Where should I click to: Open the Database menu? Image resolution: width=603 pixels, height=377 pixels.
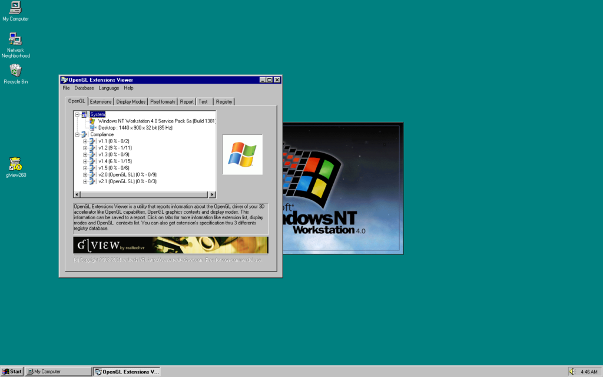(x=84, y=88)
